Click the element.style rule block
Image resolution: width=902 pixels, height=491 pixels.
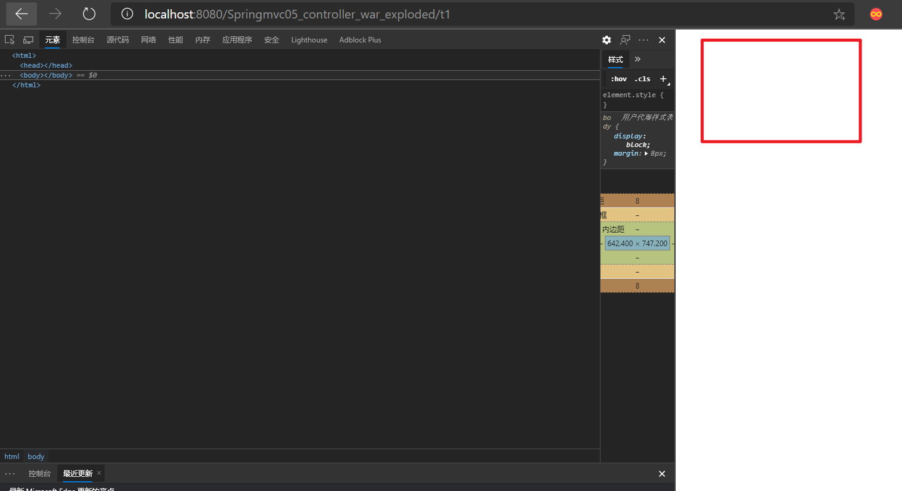(x=637, y=100)
